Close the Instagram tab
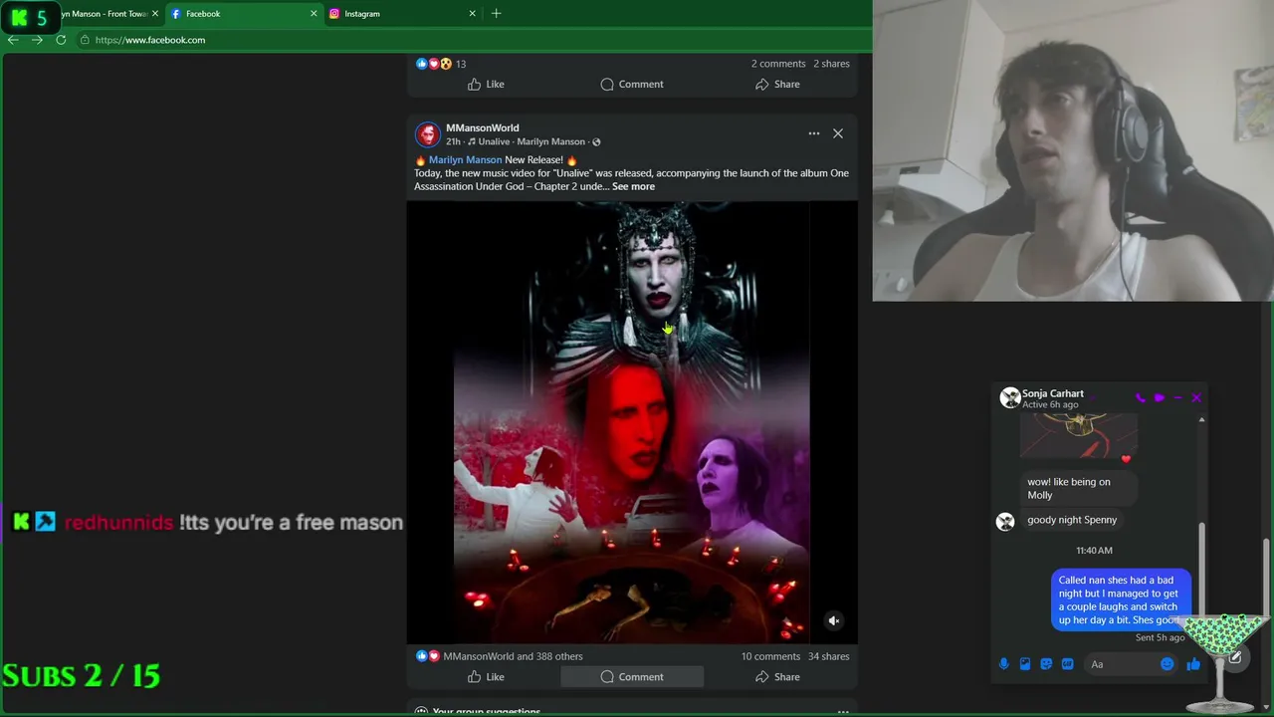 coord(472,14)
